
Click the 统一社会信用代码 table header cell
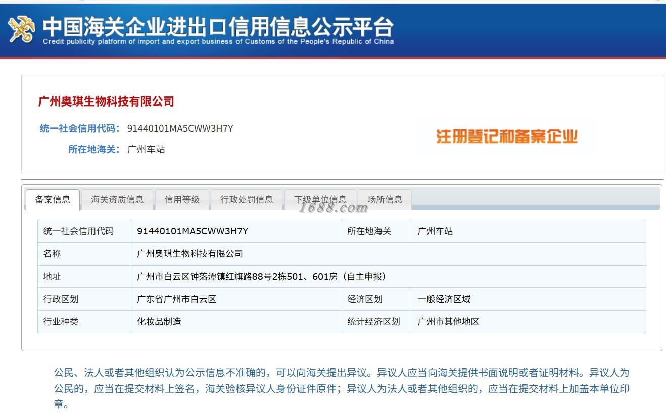(84, 231)
